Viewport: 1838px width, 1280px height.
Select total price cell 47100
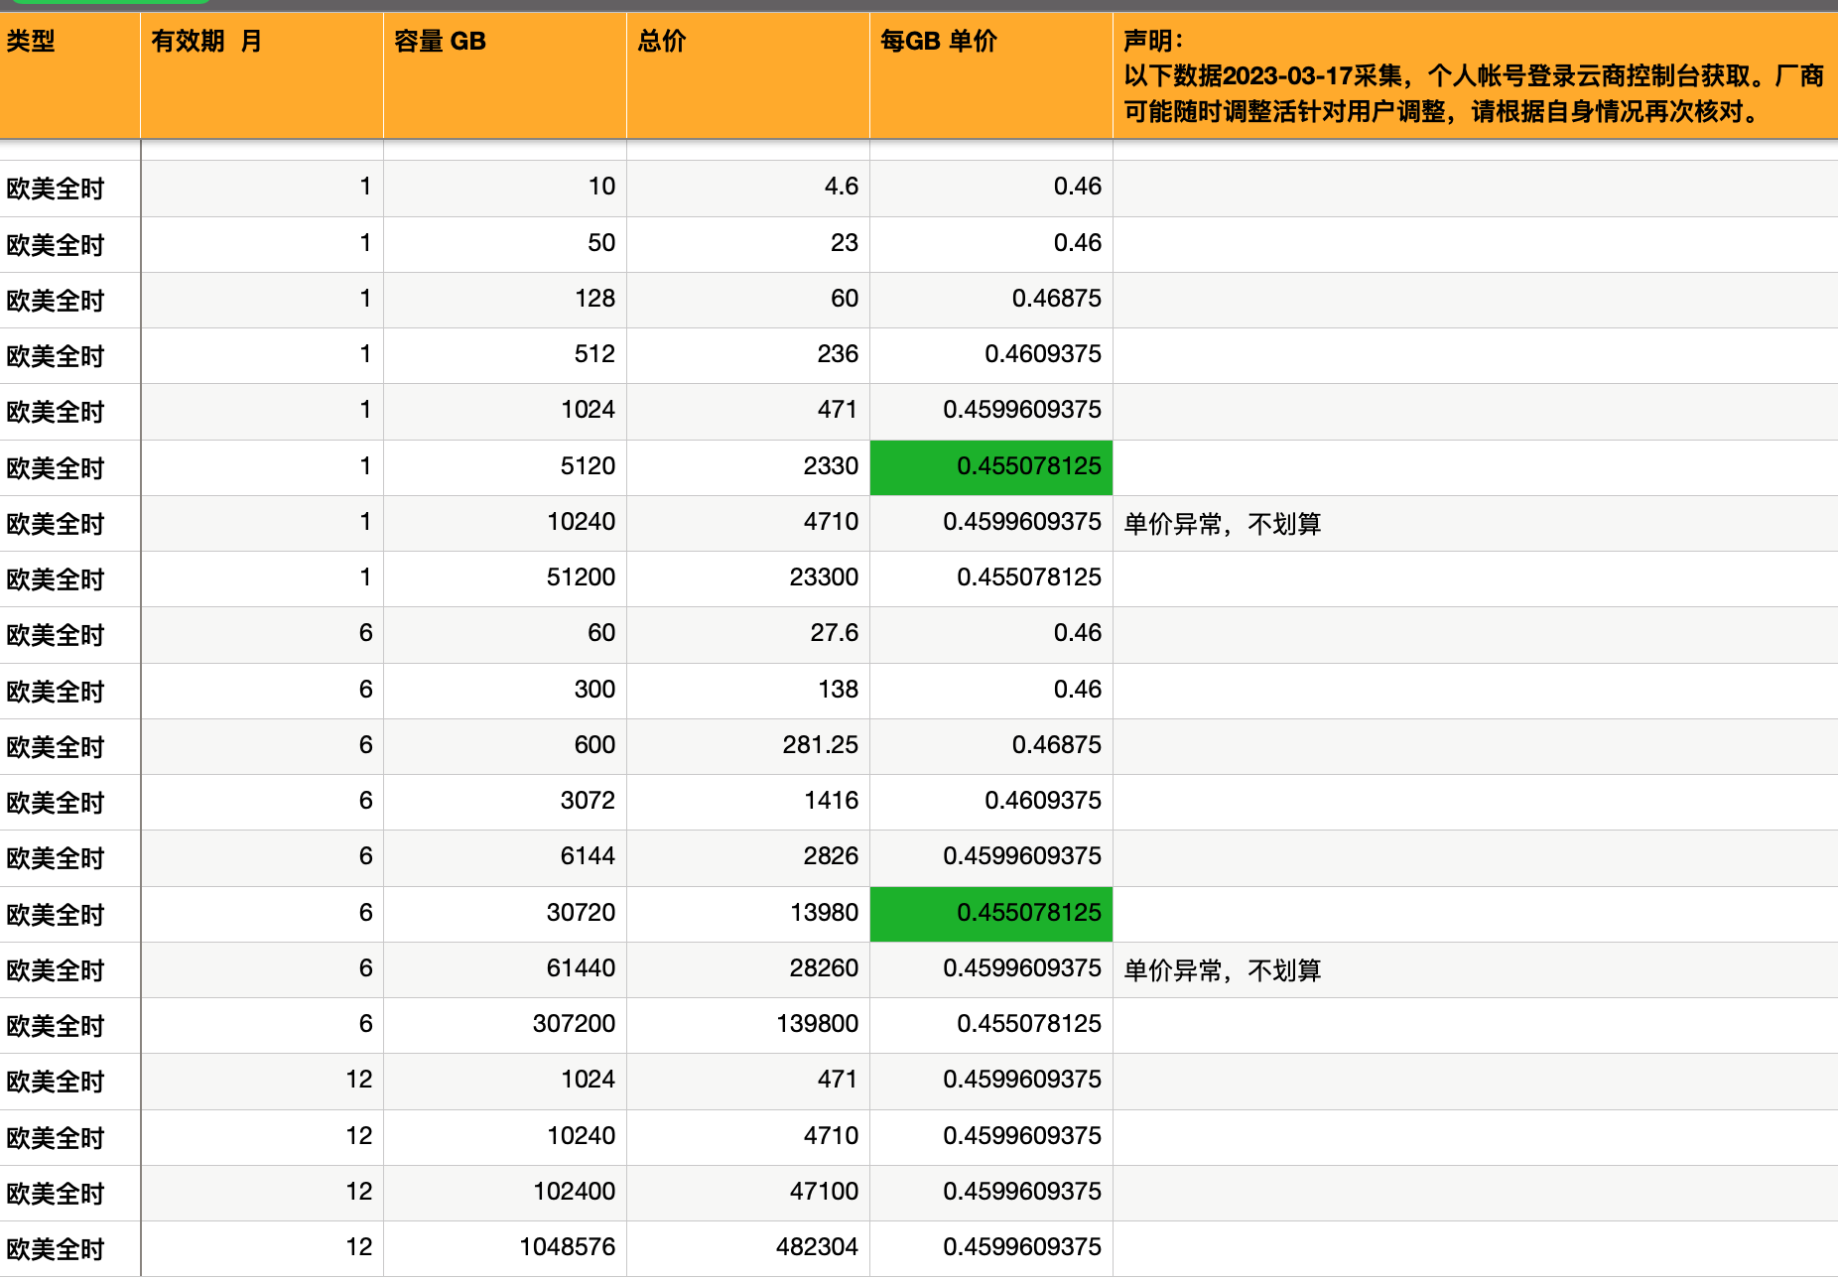[x=748, y=1193]
